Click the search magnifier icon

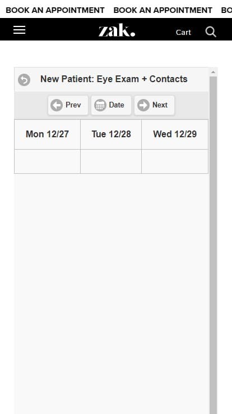coord(211,32)
